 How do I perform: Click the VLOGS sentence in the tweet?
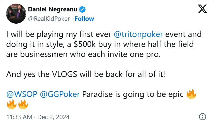click(x=85, y=74)
